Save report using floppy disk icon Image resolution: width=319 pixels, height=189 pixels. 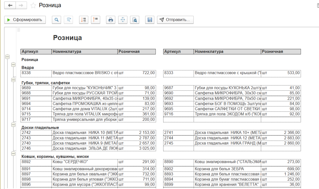pos(150,20)
